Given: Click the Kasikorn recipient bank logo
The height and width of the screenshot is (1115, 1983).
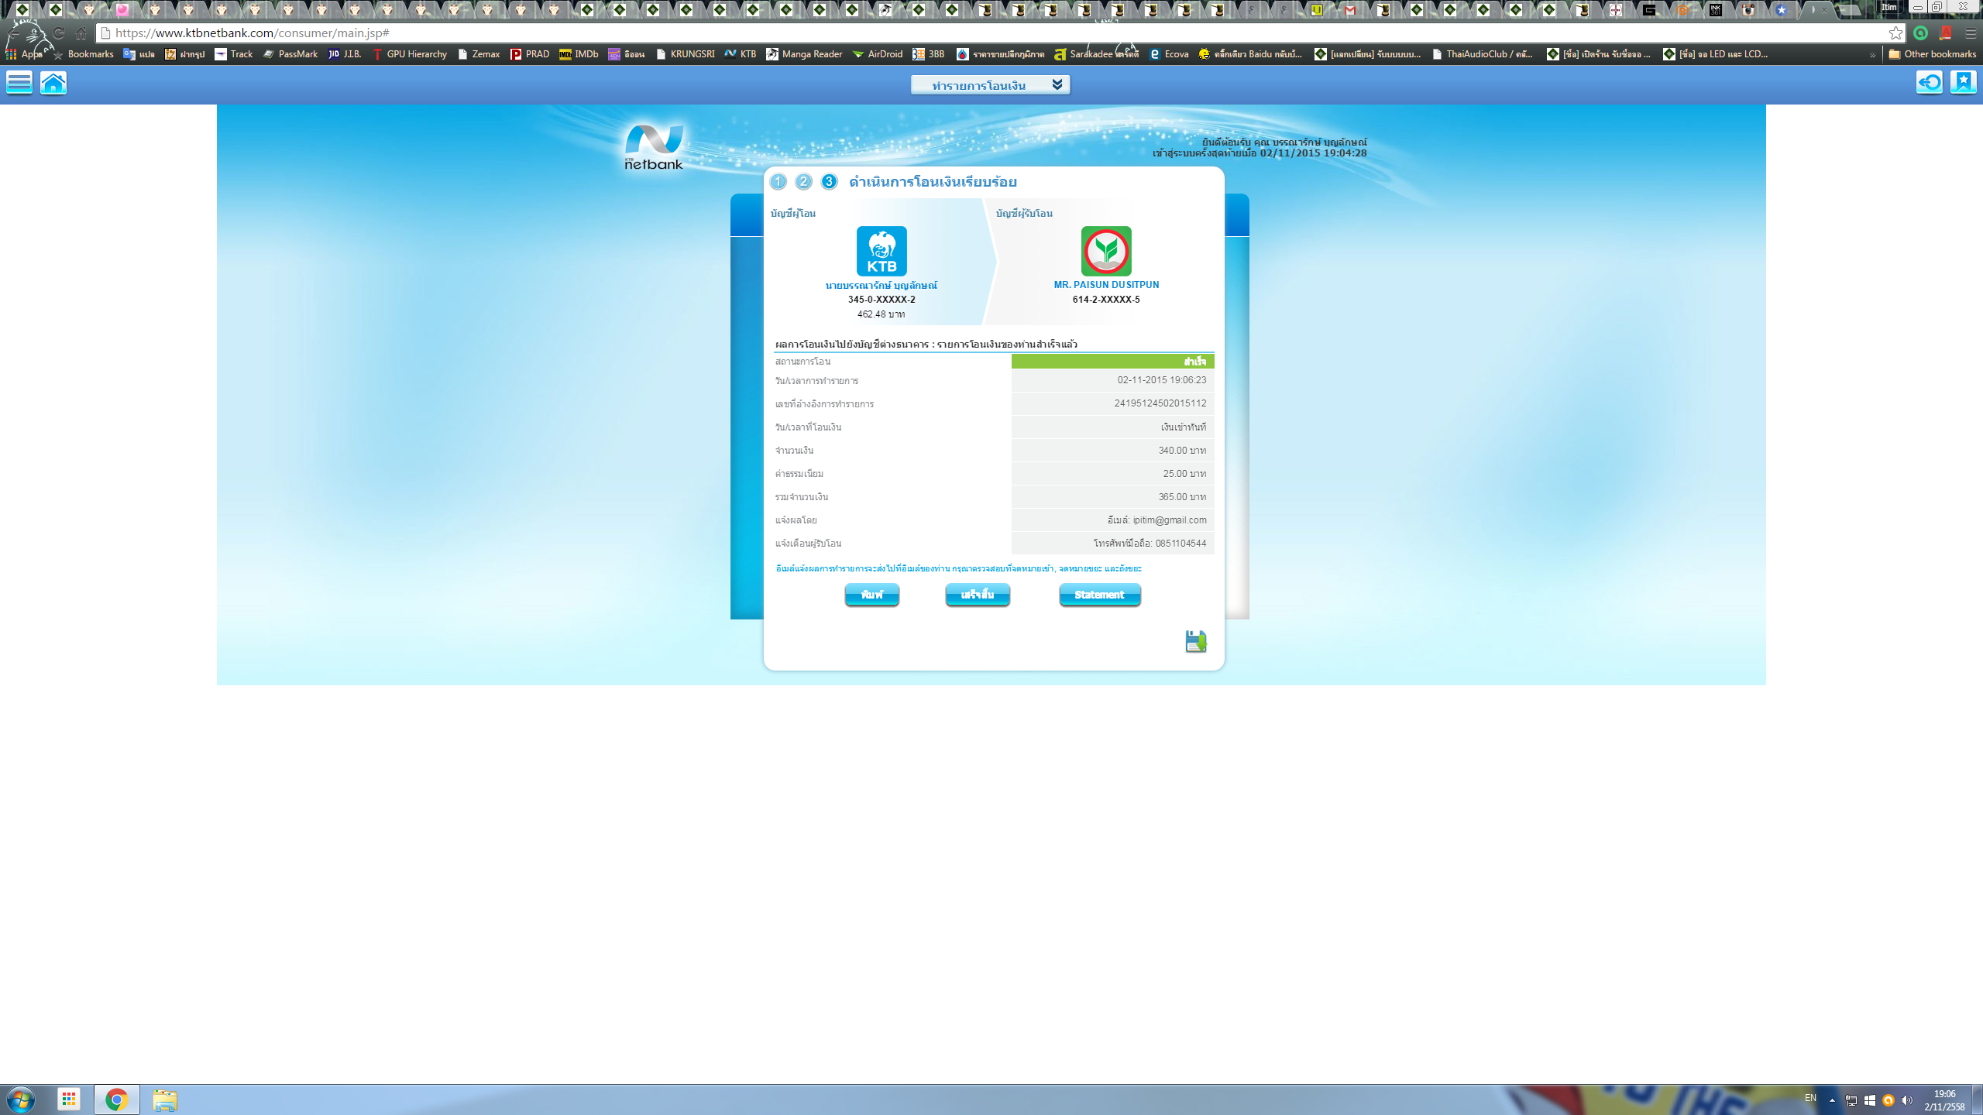Looking at the screenshot, I should tap(1106, 251).
